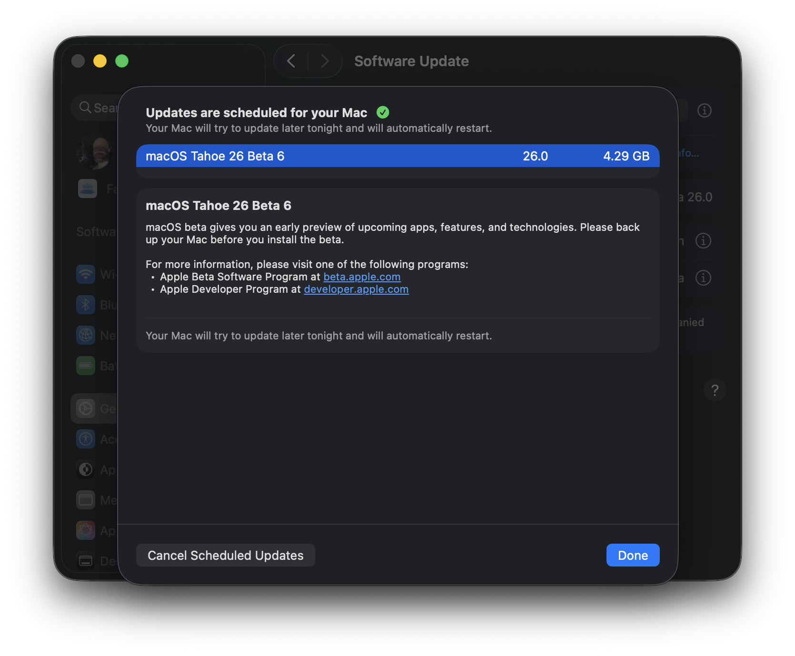Click the user profile avatar picture
Viewport: 795px width, 656px height.
click(x=94, y=153)
